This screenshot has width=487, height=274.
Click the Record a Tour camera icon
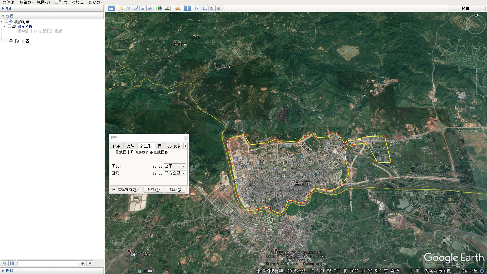coord(150,8)
